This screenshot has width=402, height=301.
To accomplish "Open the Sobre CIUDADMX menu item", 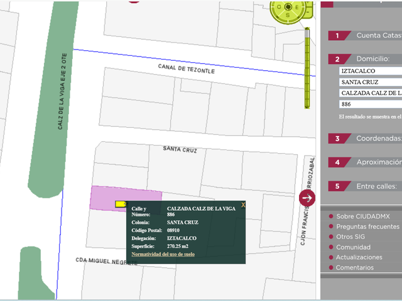I will pyautogui.click(x=363, y=216).
